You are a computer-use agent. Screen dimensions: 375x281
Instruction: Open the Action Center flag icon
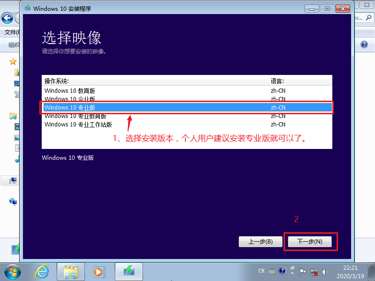point(303,271)
